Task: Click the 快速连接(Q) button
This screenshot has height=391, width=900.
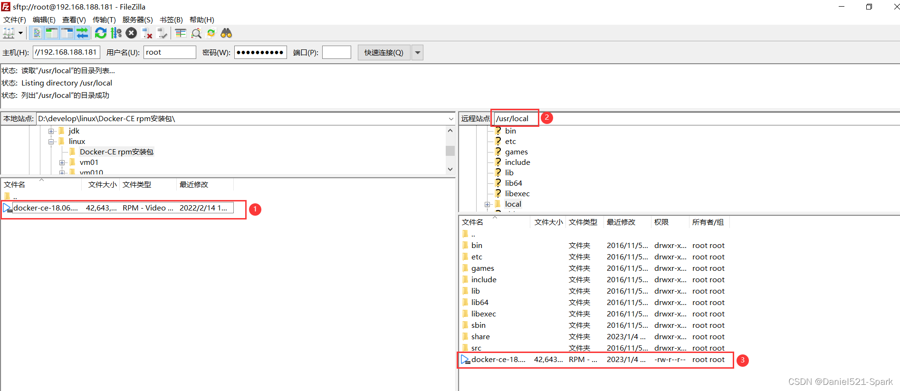Action: tap(384, 53)
